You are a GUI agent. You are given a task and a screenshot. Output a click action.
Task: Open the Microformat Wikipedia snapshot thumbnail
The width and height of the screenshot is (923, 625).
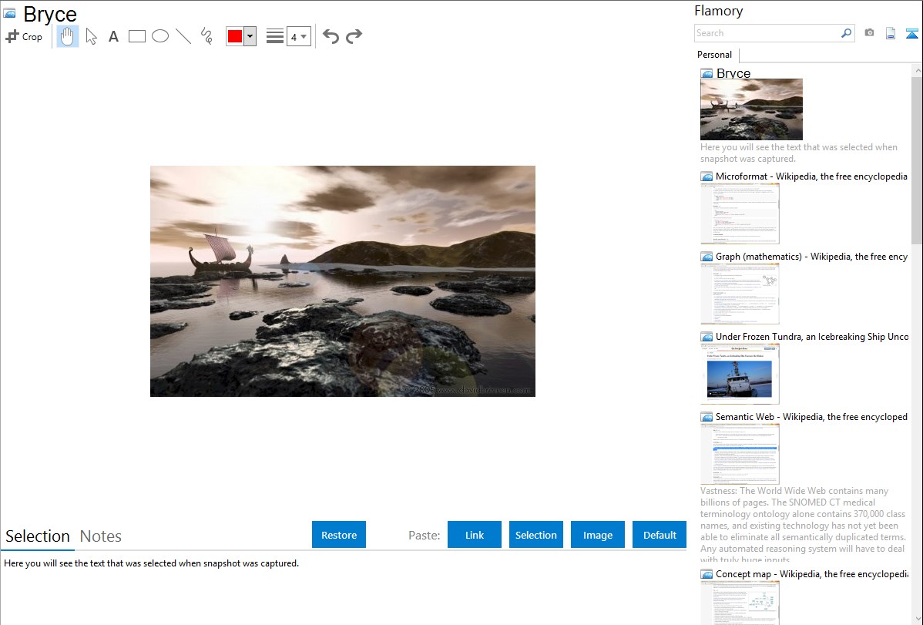point(740,213)
